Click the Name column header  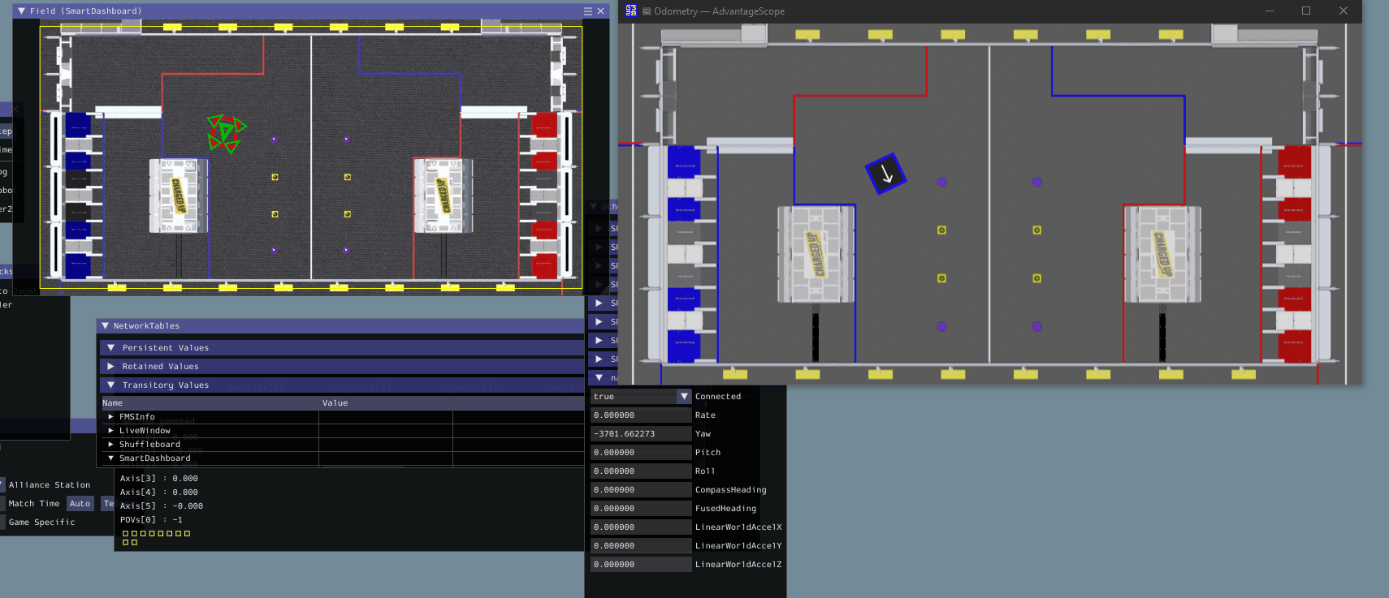tap(112, 402)
